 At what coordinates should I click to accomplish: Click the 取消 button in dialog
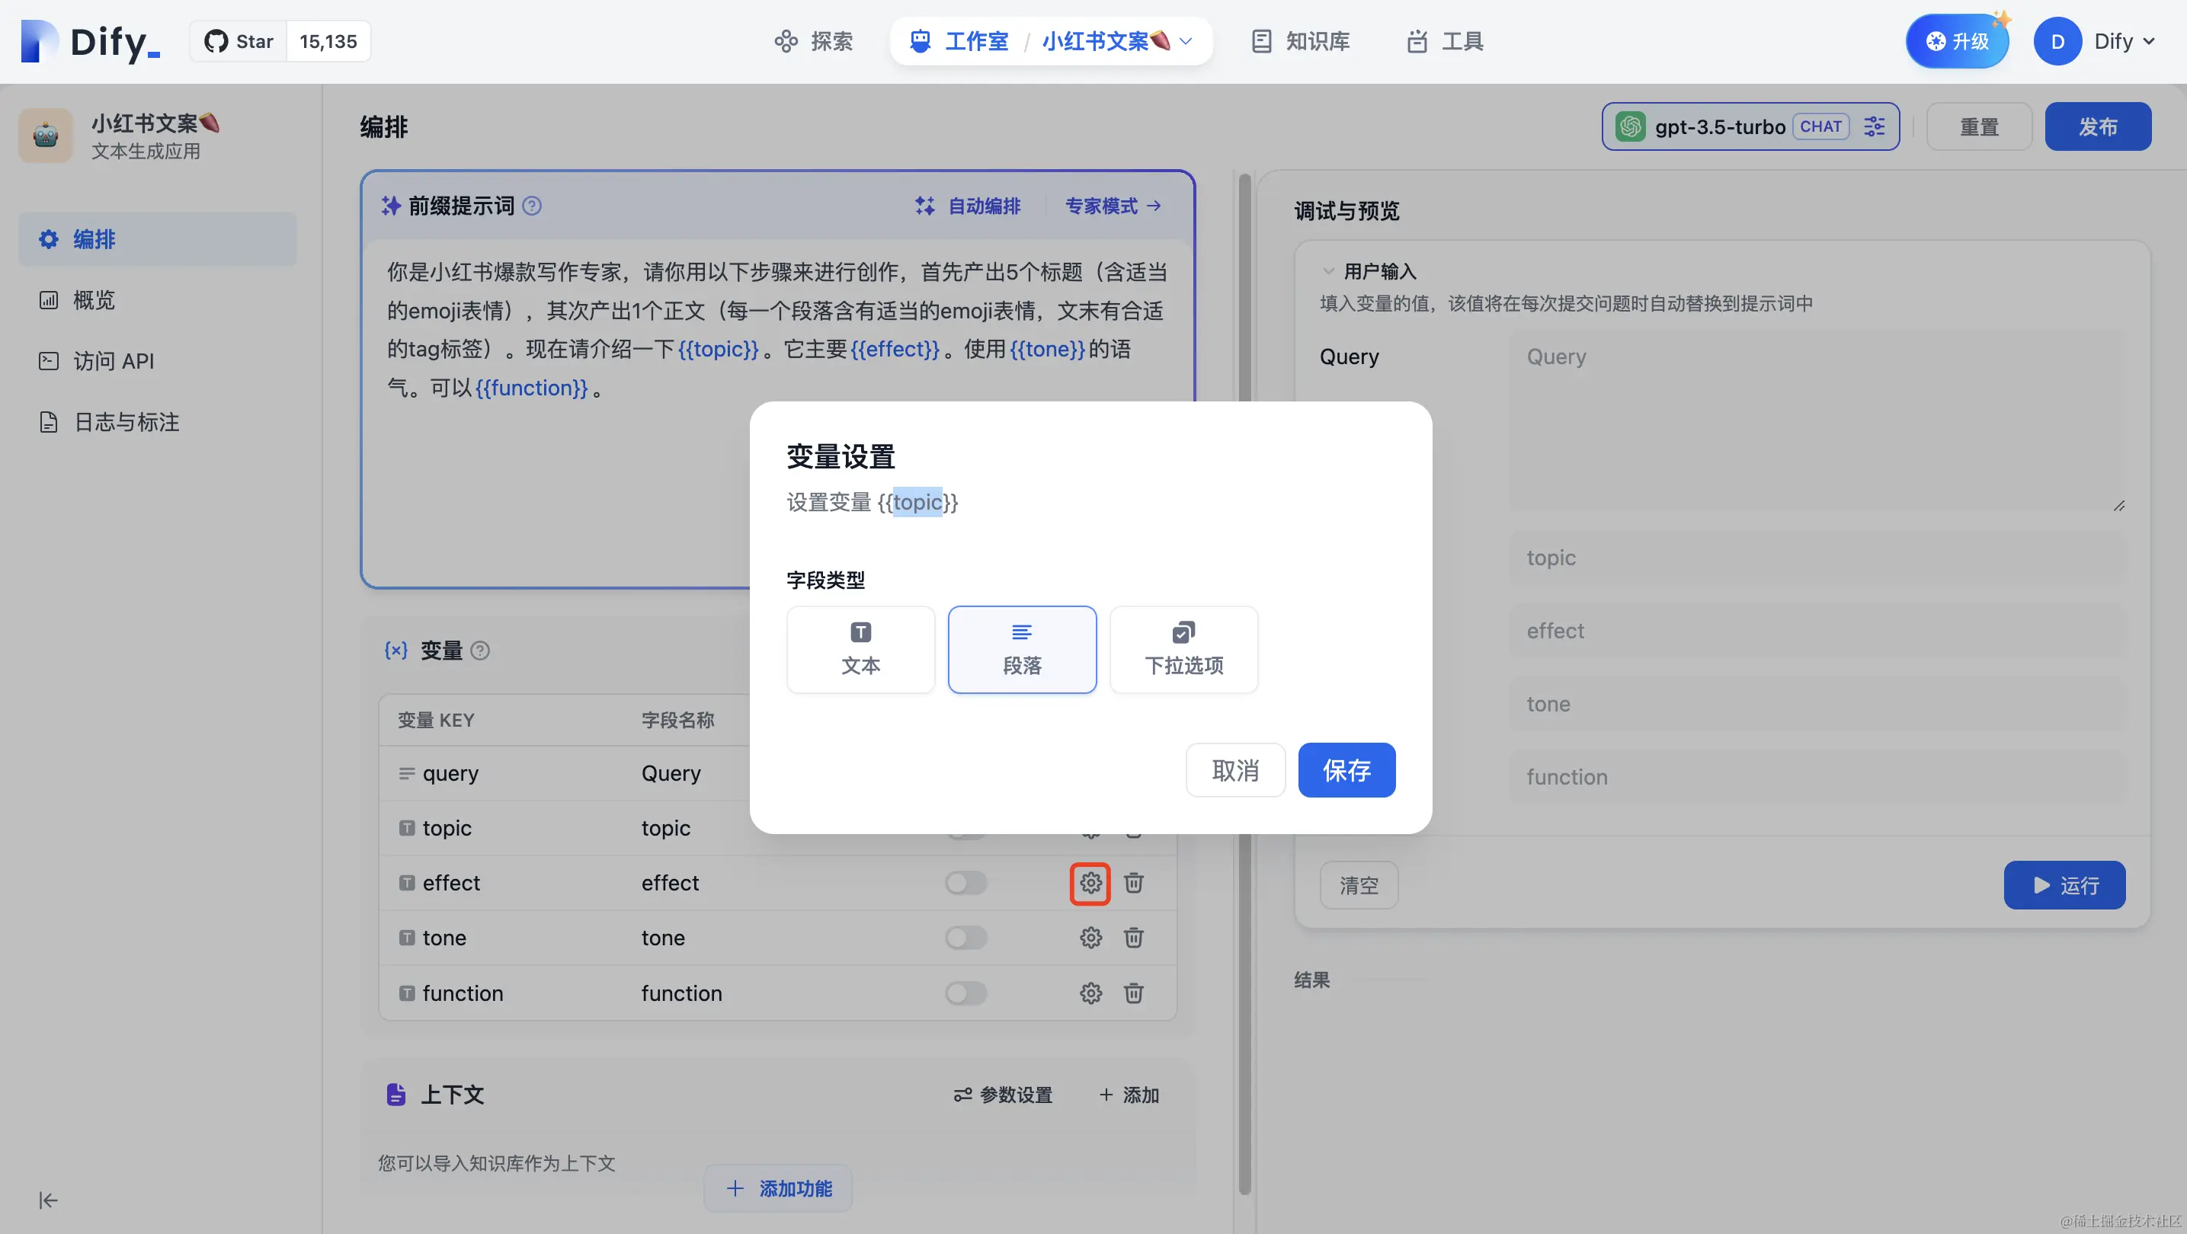click(x=1235, y=770)
